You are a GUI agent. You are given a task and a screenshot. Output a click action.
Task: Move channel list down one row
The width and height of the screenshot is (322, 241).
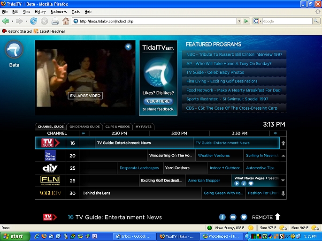[x=283, y=181]
